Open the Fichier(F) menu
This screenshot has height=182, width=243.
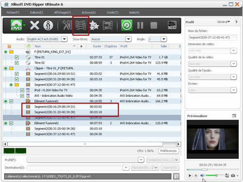13,13
